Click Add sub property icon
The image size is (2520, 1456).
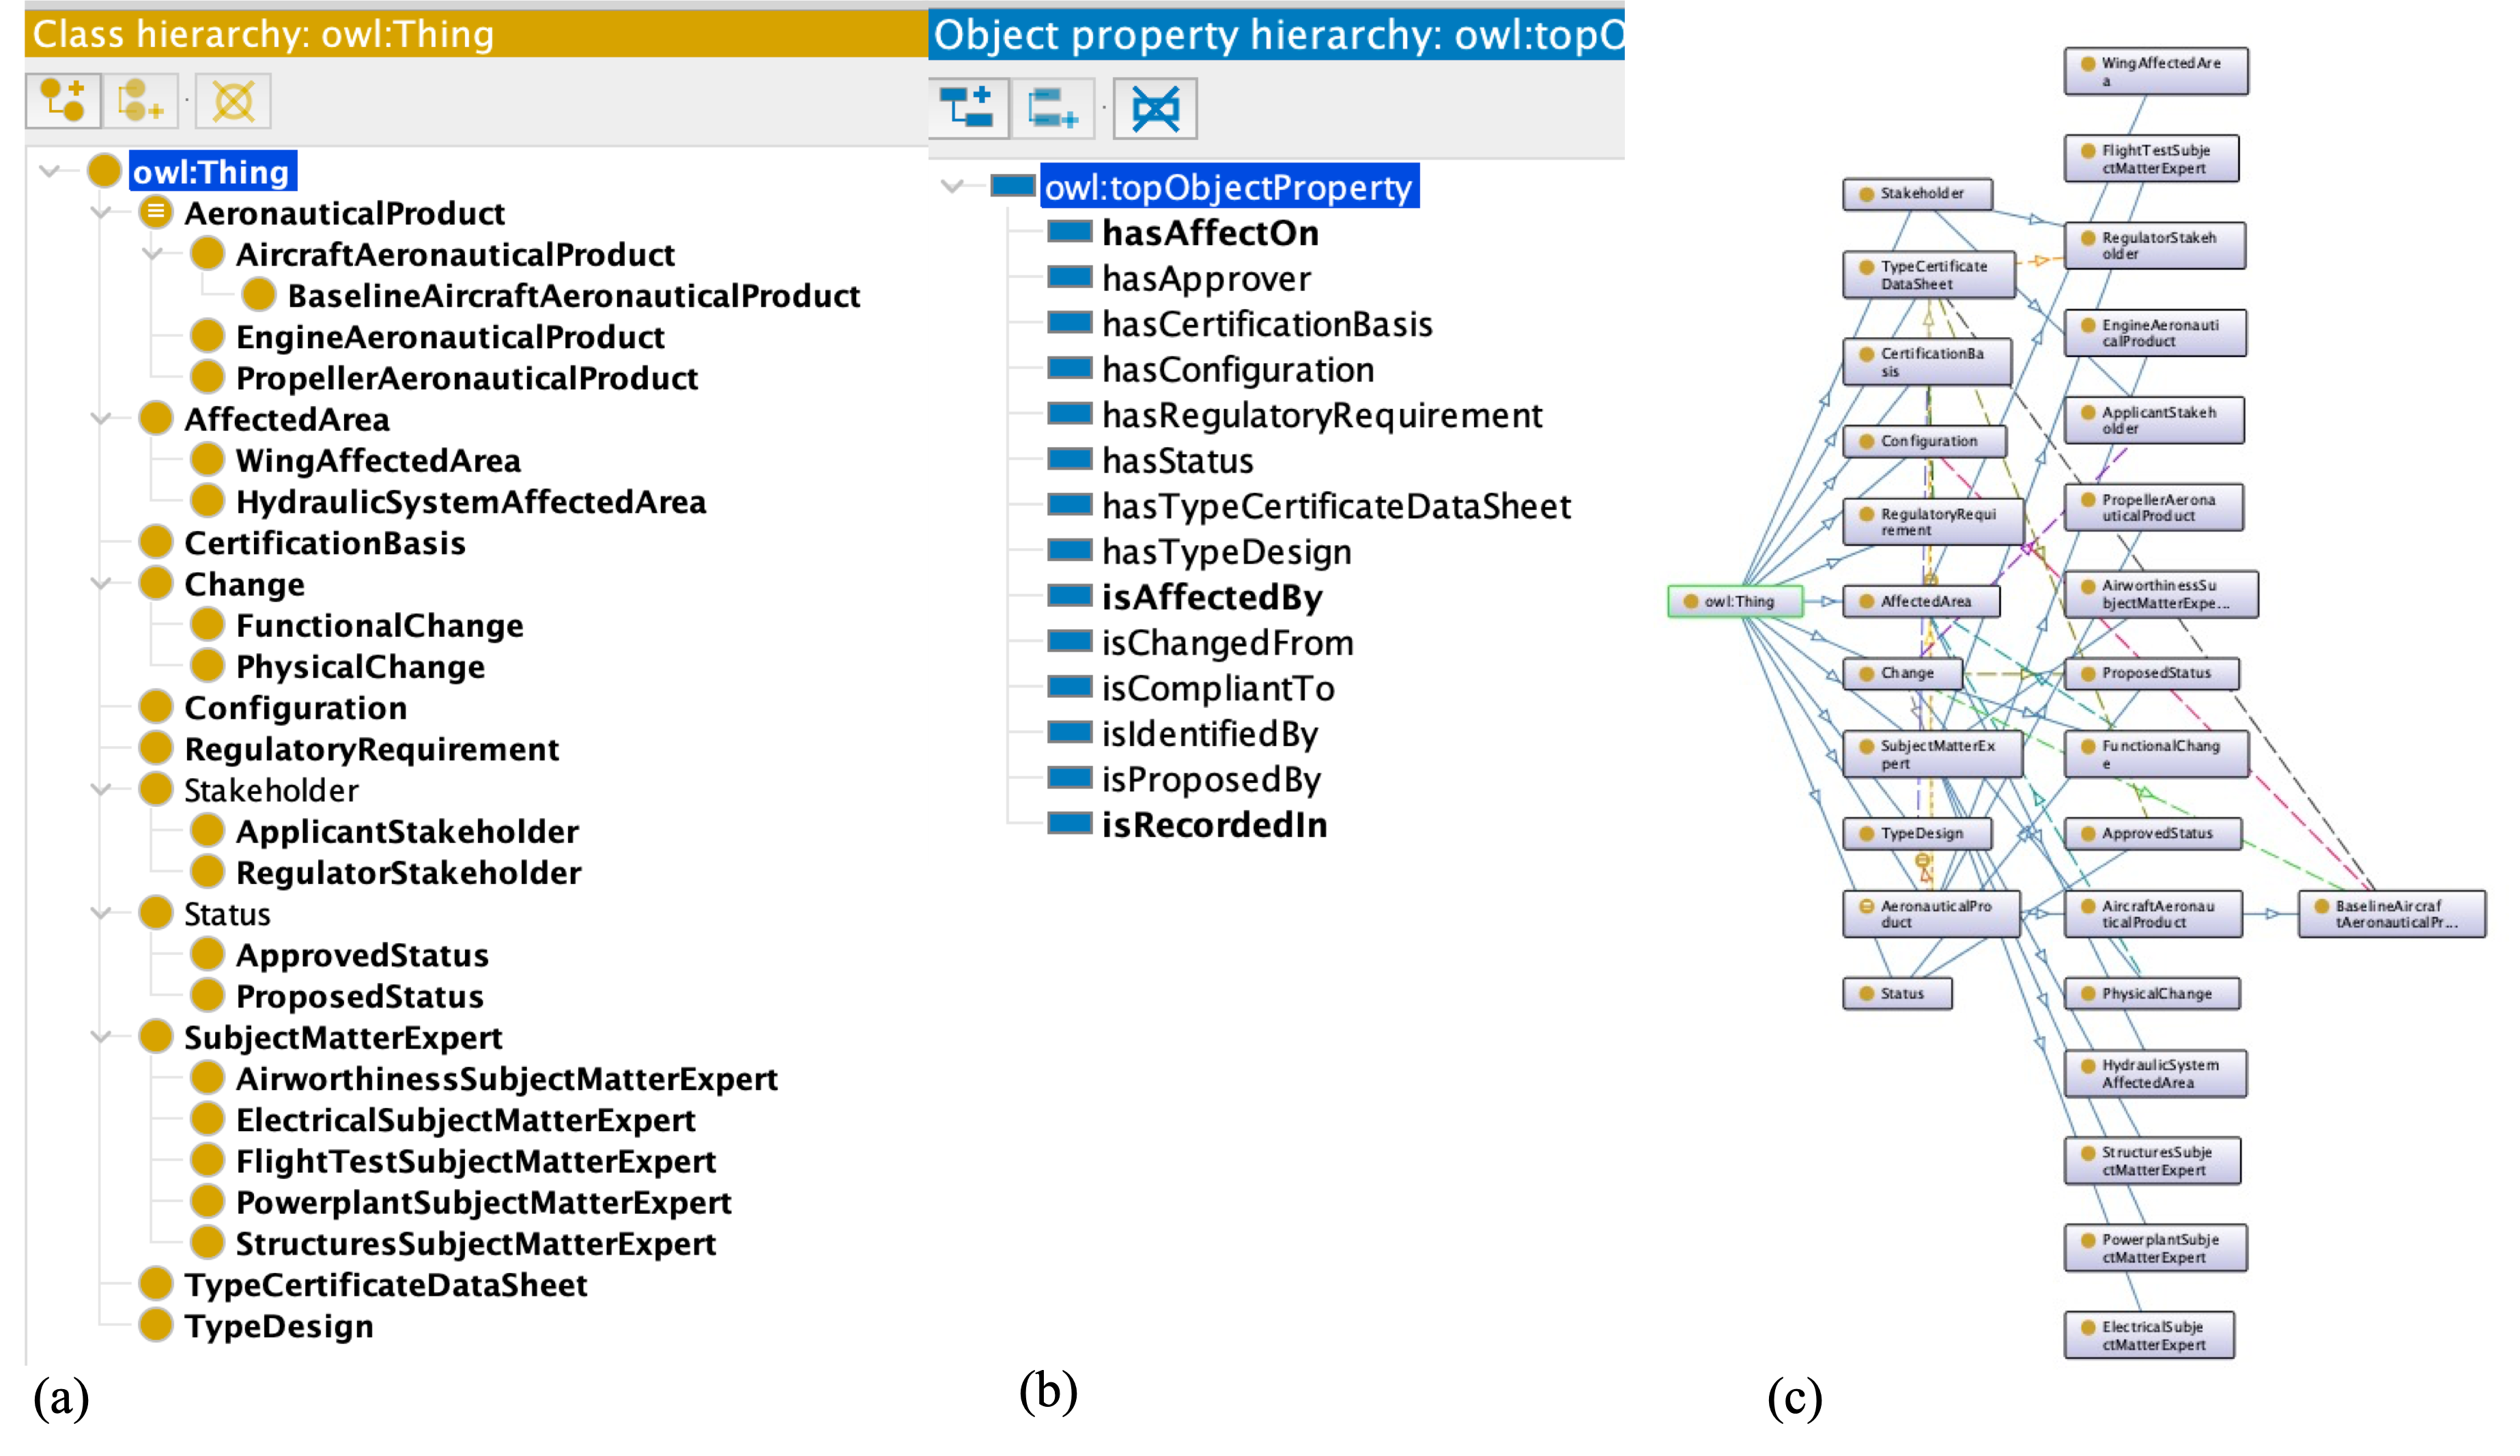(x=967, y=108)
